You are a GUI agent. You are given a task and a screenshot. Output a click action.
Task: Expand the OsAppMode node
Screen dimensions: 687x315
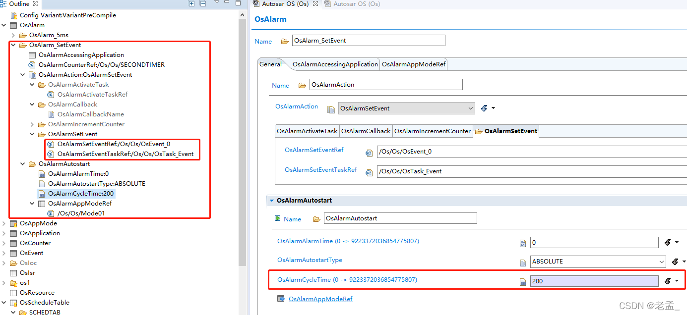click(4, 223)
